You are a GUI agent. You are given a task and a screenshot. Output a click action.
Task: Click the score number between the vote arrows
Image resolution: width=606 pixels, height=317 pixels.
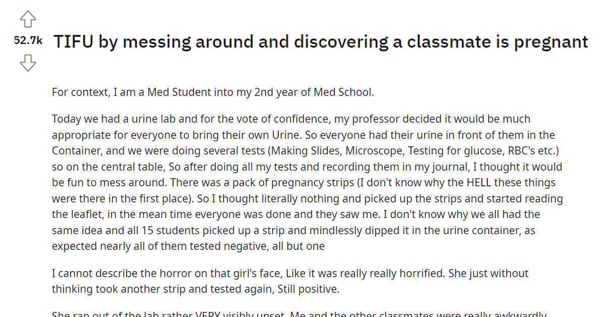tap(28, 41)
